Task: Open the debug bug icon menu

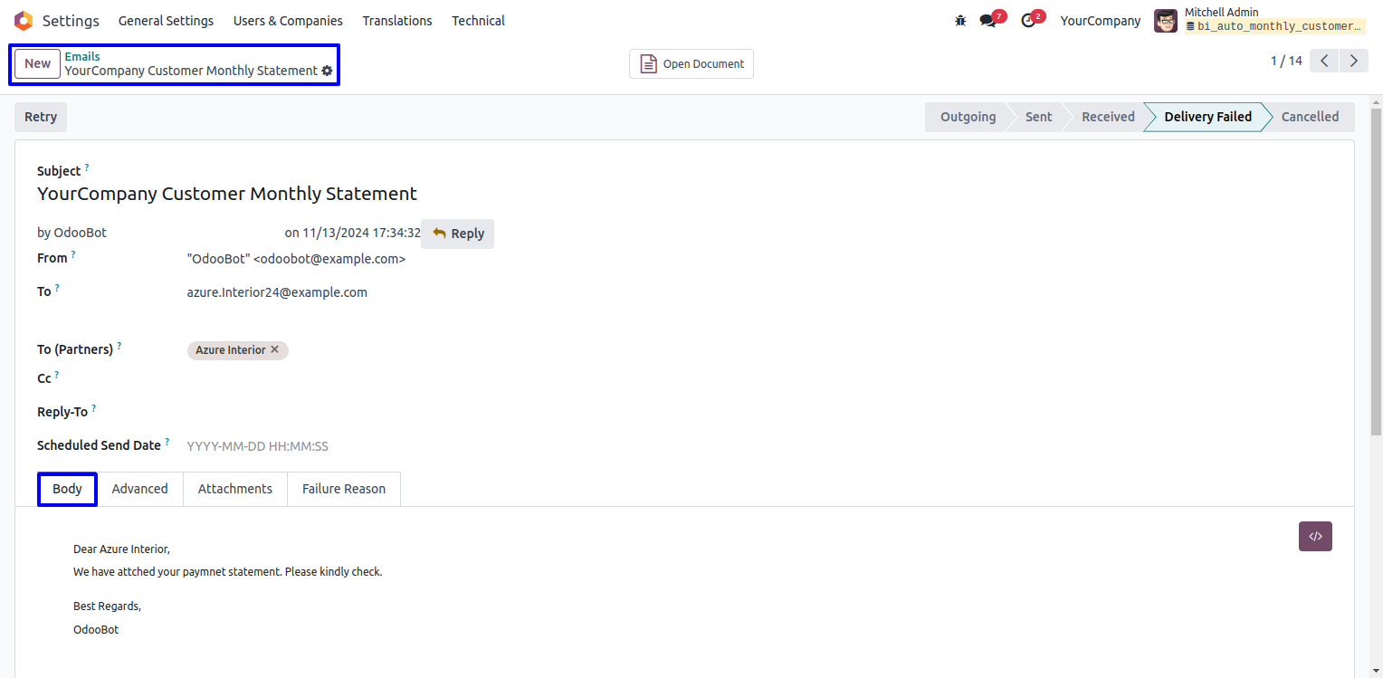Action: tap(960, 21)
